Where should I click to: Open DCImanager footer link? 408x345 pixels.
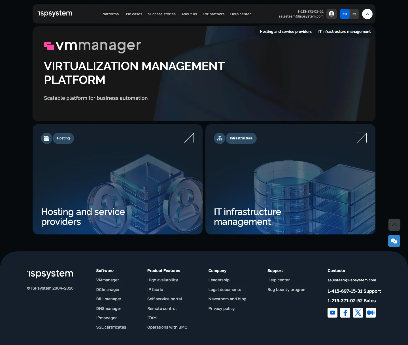pos(108,290)
